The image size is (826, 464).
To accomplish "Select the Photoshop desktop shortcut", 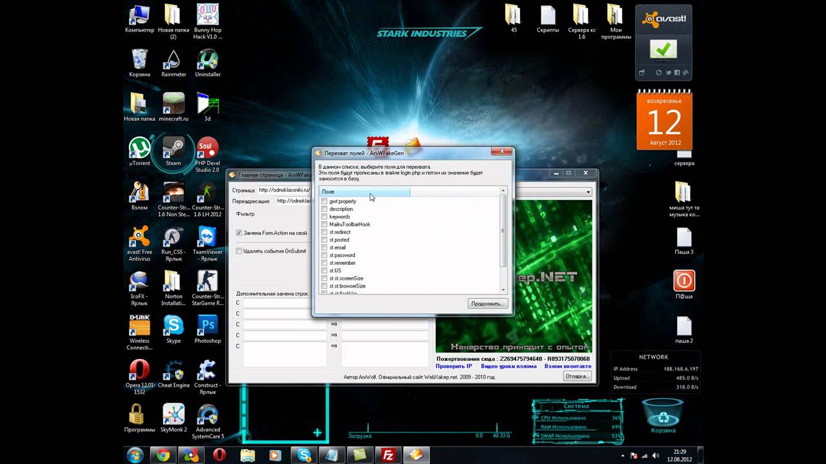I will [207, 329].
